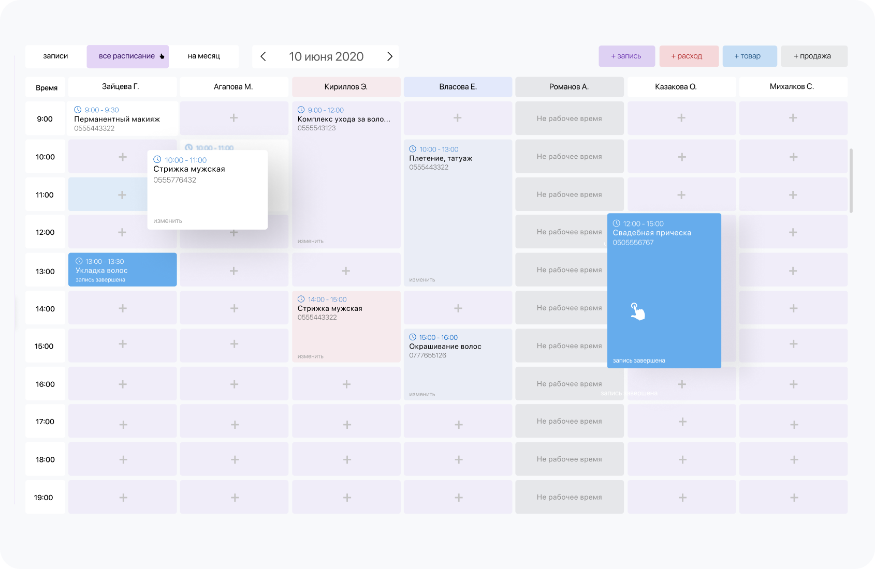
Task: Click the '+ запись' button
Action: [x=626, y=56]
